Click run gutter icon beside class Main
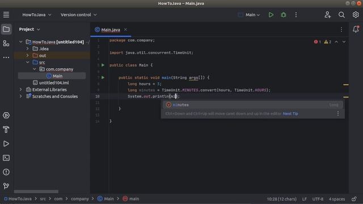Viewport: 363px width, 204px height. click(103, 65)
